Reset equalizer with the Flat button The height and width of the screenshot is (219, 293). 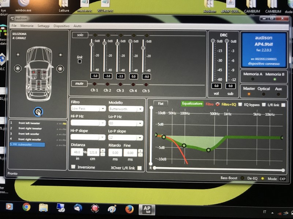[161, 104]
